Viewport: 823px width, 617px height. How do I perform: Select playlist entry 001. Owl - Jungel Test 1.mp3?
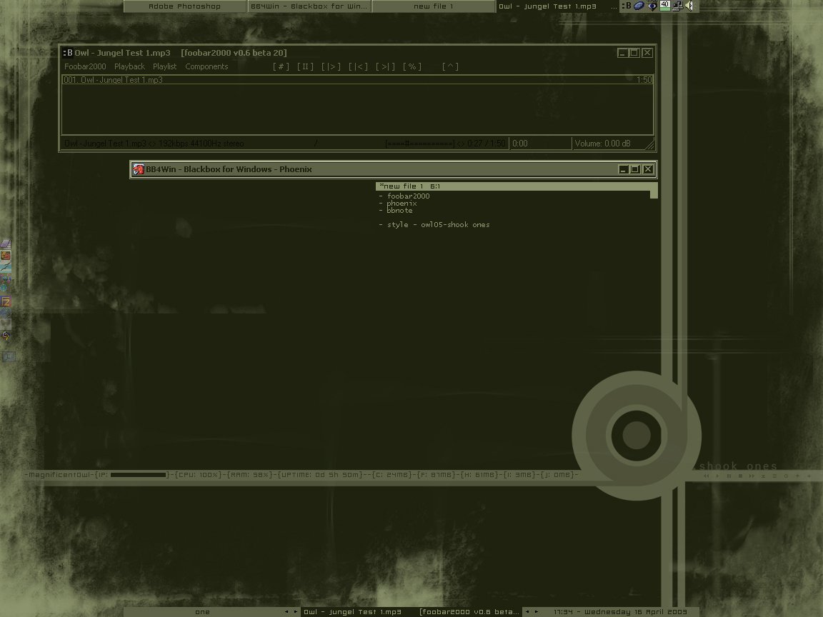357,80
